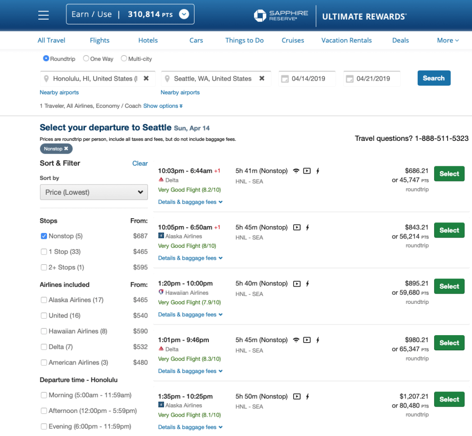
Task: Check Morning departure time filter
Action: pos(44,395)
